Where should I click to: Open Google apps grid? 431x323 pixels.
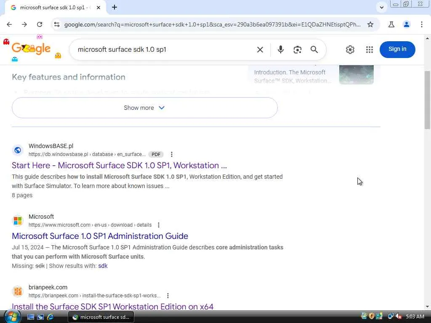370,50
